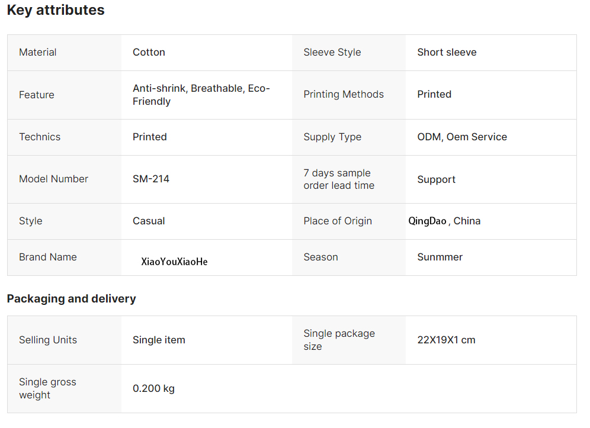This screenshot has width=590, height=428.
Task: Click the Sleeve Style label
Action: (332, 52)
